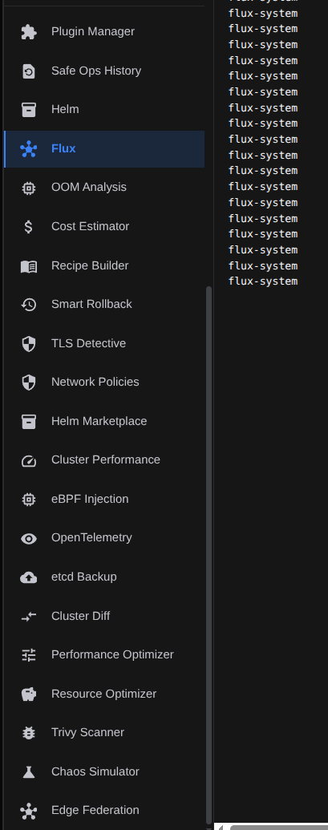Click the Edge Federation hub icon
The width and height of the screenshot is (328, 830).
coord(29,811)
